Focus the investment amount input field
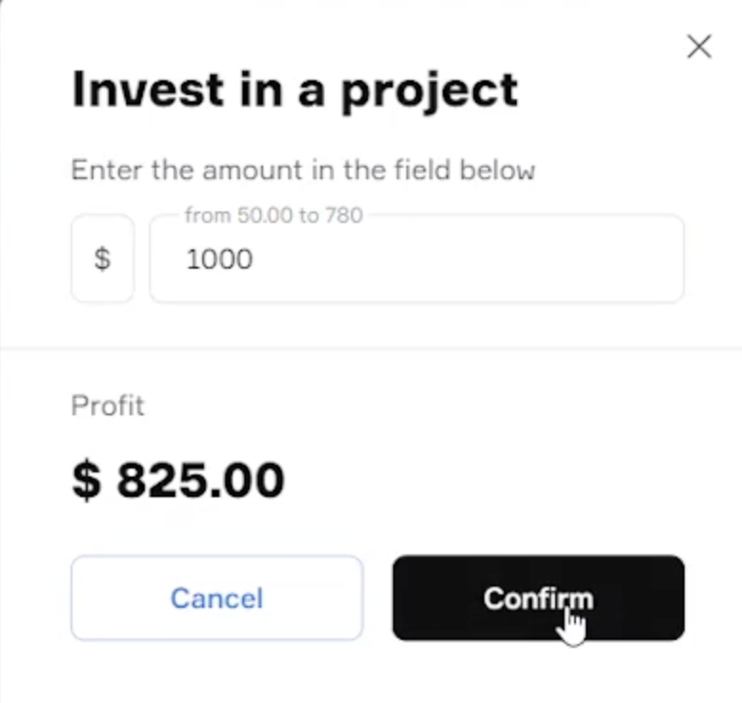 416,259
